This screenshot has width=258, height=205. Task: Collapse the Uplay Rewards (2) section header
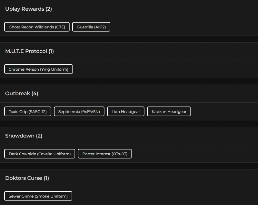28,9
